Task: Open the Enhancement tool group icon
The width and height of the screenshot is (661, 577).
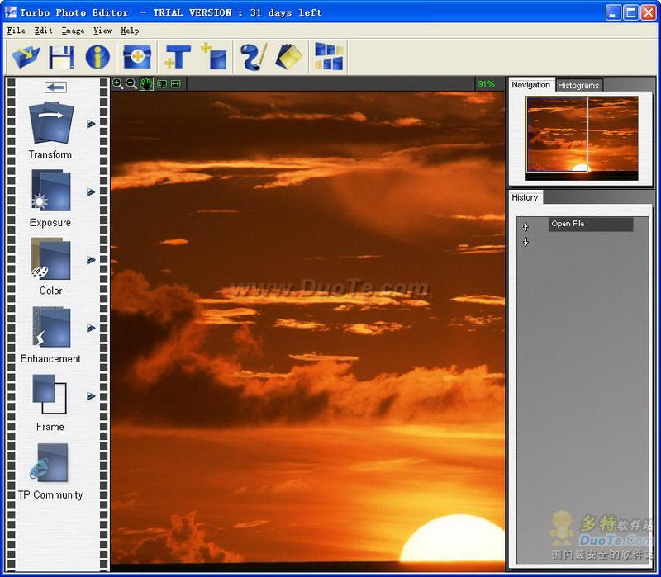Action: coord(51,327)
